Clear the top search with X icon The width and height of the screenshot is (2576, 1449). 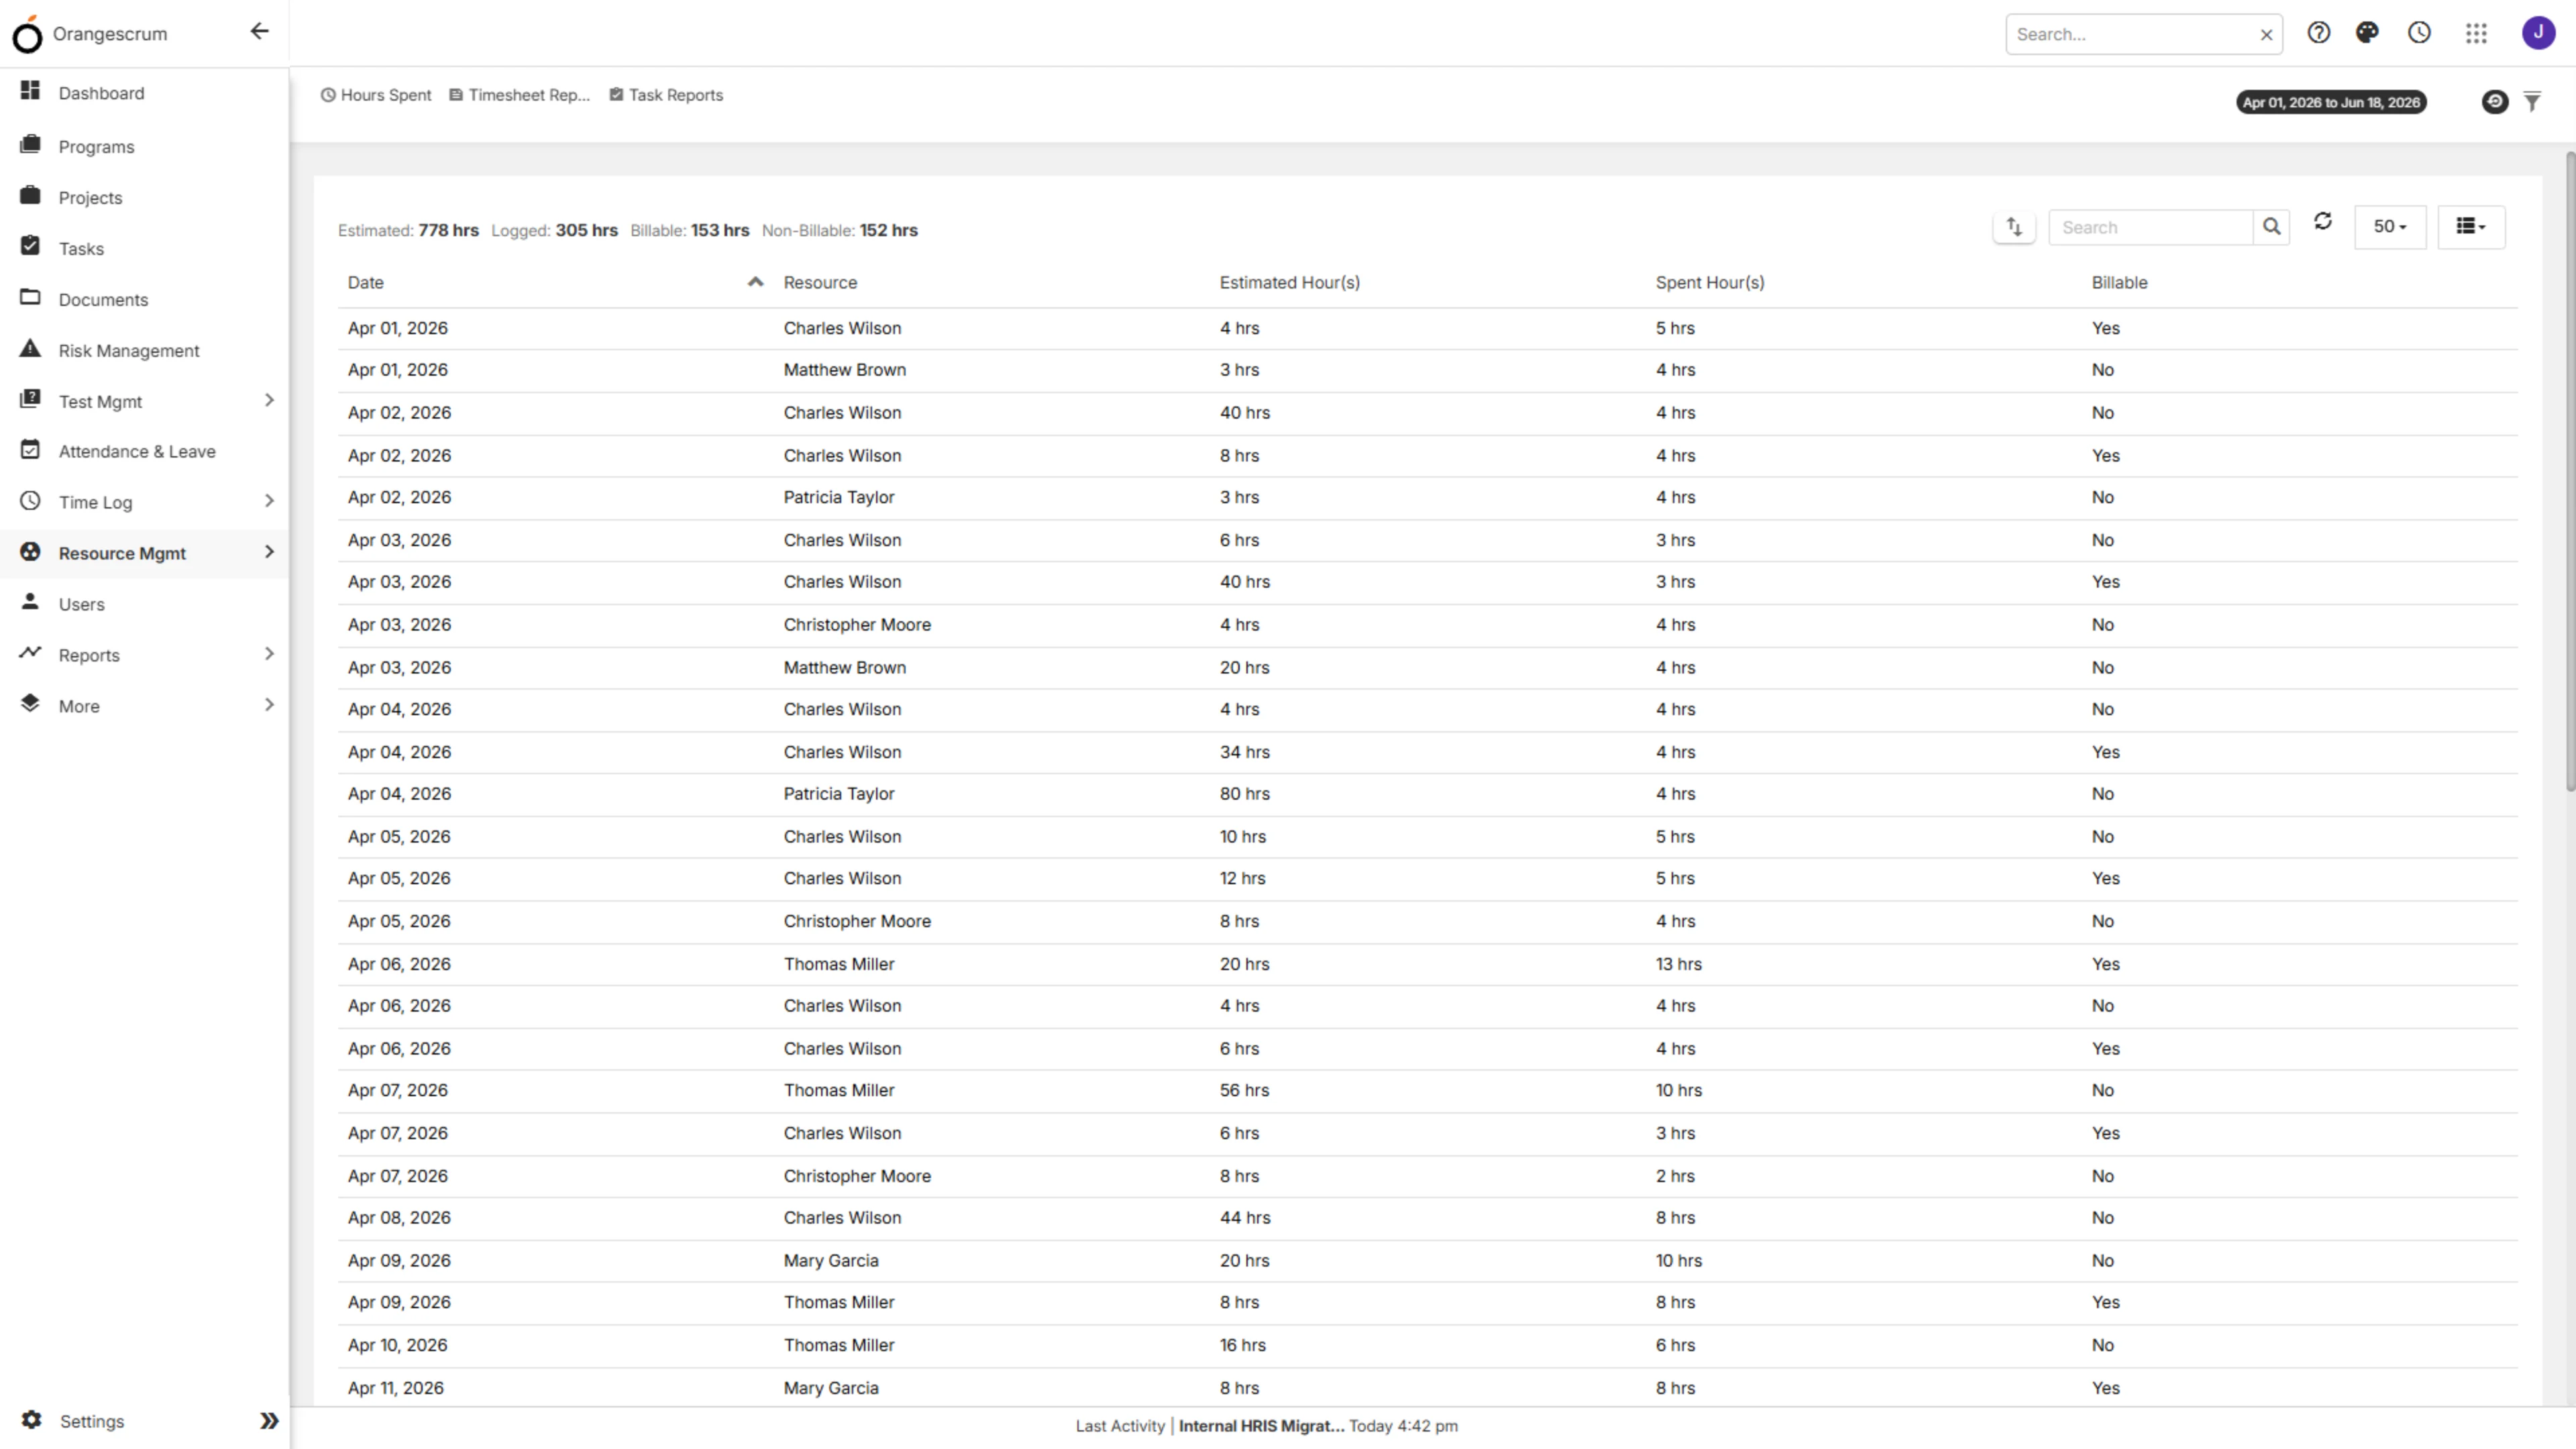coord(2266,35)
